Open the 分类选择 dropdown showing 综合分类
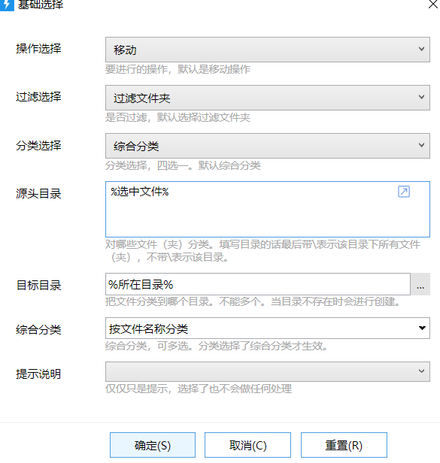Screen dimensions: 440x463 click(x=268, y=146)
